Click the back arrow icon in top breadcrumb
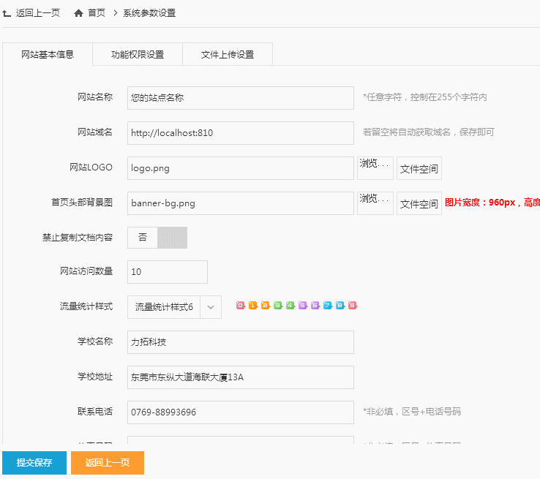This screenshot has height=479, width=540. [7, 13]
